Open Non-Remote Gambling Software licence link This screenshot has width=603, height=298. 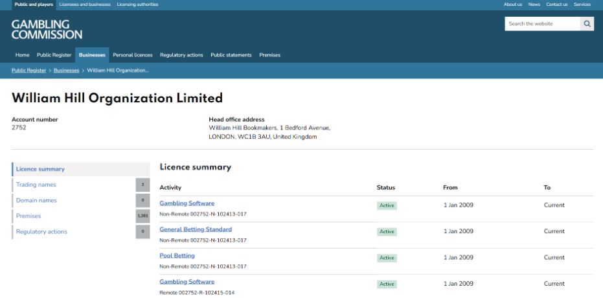point(187,203)
